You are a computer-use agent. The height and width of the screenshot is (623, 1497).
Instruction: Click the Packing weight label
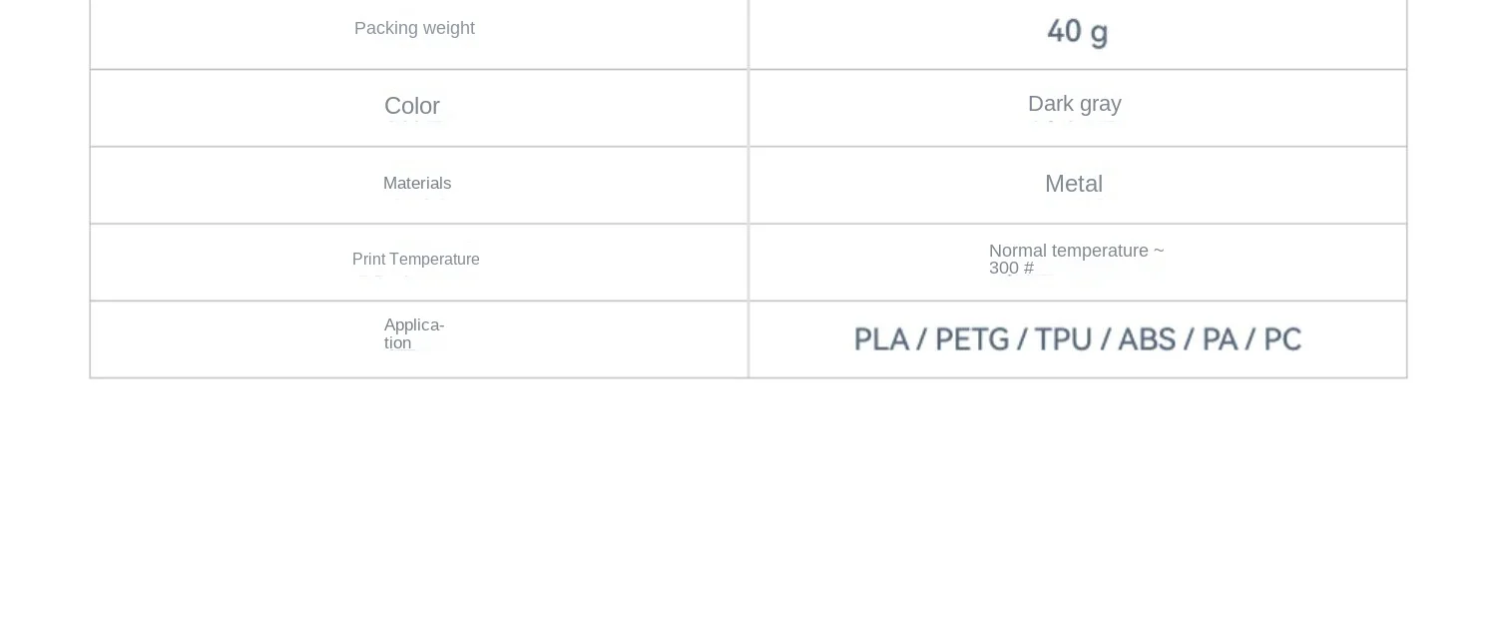(x=414, y=28)
